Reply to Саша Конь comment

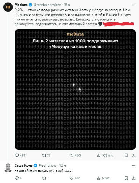tap(17, 178)
